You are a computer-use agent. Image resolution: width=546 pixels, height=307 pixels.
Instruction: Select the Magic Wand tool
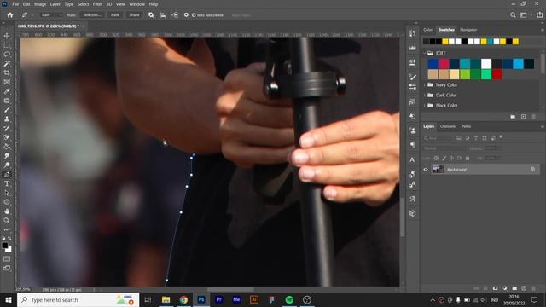(7, 64)
